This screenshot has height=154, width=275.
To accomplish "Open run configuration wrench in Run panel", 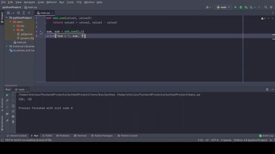I will 7,101.
